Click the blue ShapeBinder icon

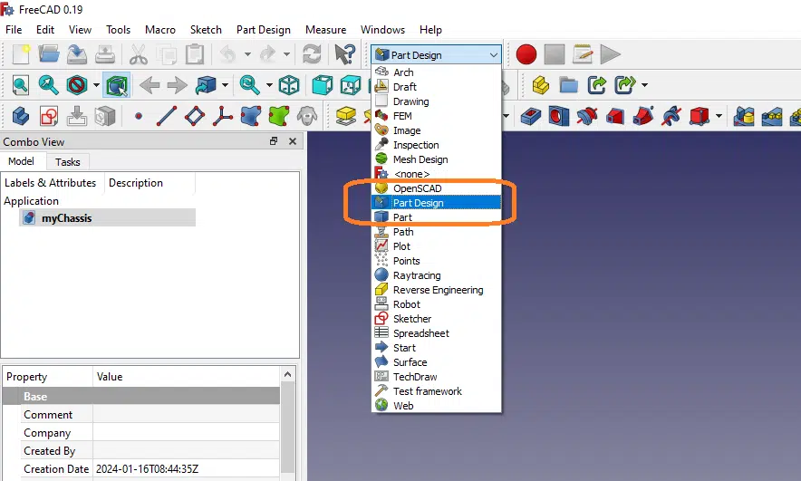click(x=251, y=117)
